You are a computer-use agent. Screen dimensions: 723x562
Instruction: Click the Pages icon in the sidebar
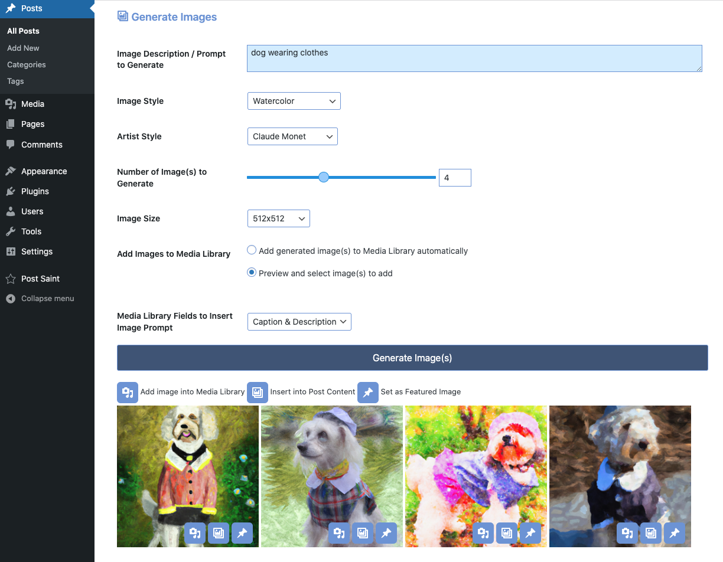(x=11, y=124)
